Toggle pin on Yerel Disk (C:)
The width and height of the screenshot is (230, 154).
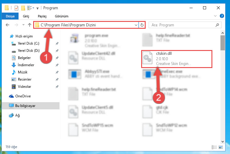click(x=57, y=43)
